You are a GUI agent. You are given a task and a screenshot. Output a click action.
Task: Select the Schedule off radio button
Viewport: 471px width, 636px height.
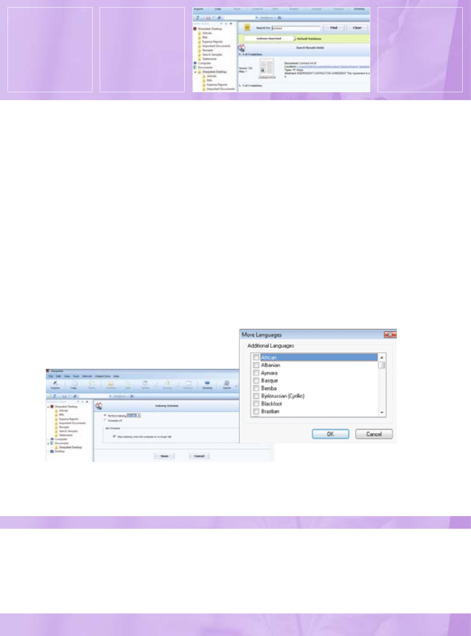pos(105,420)
